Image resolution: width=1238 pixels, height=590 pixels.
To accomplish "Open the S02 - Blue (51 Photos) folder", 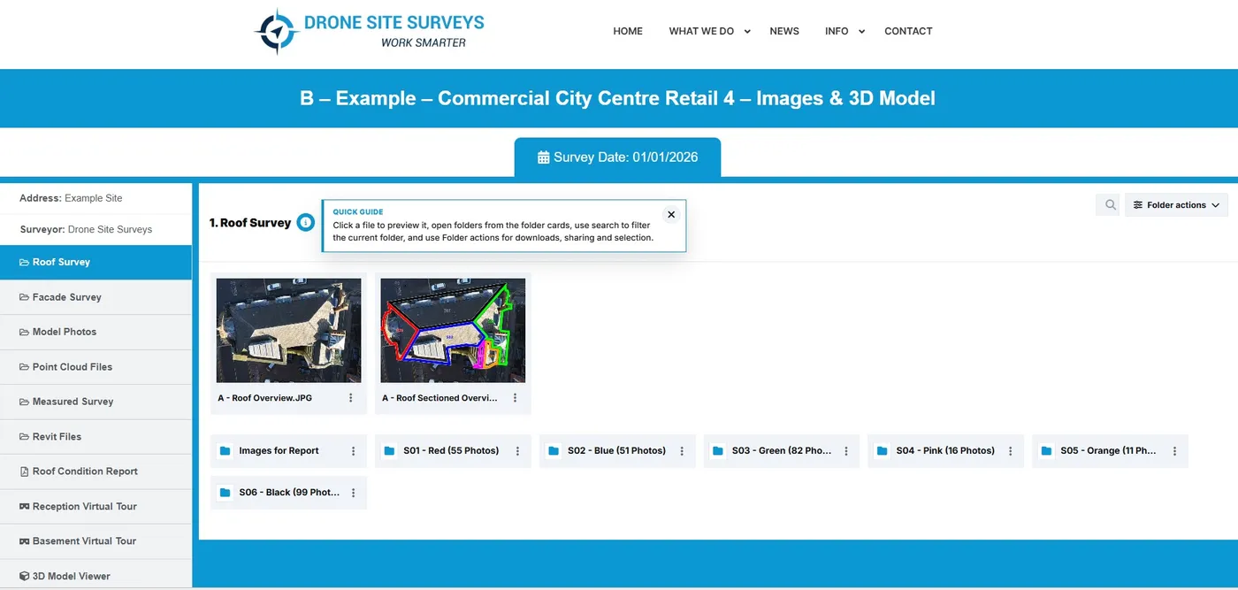I will pos(617,451).
